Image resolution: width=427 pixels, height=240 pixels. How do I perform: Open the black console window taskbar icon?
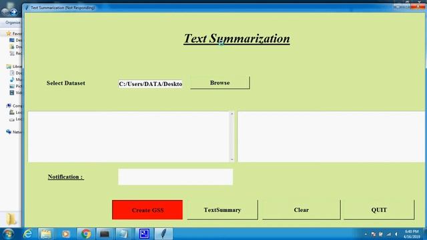coord(105,234)
